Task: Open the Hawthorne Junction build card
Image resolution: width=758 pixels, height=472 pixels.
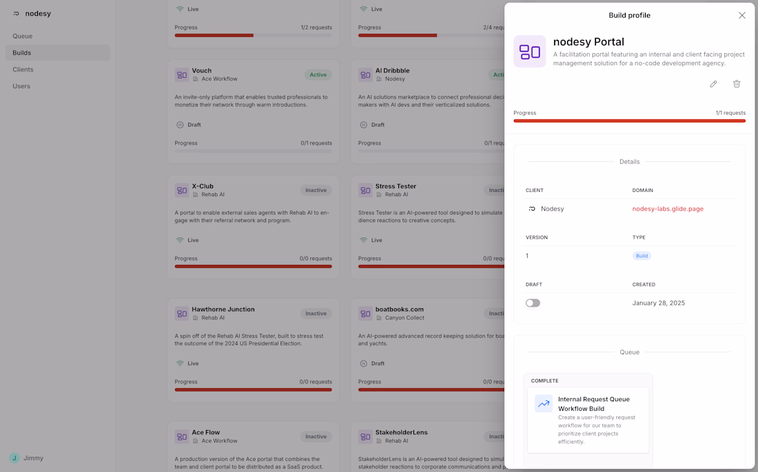Action: pos(253,350)
